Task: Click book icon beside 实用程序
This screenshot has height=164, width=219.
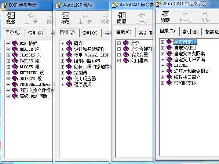Action: point(126,61)
